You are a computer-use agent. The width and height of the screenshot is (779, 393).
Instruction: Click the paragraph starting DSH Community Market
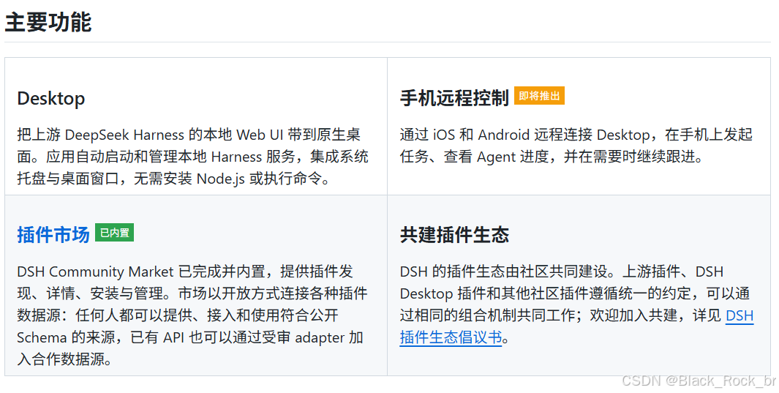192,315
